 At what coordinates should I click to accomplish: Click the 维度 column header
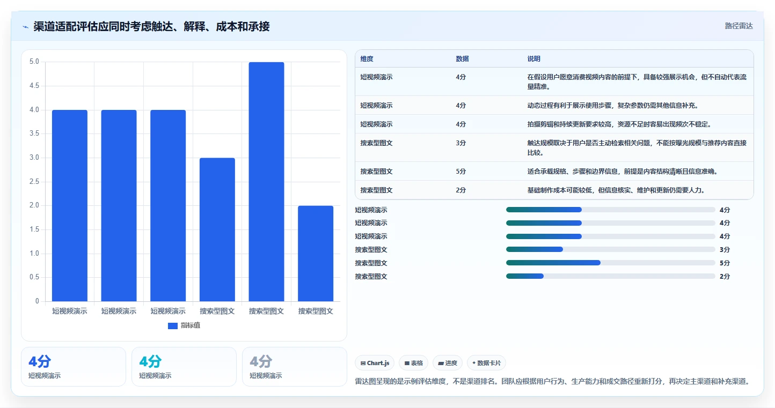367,58
